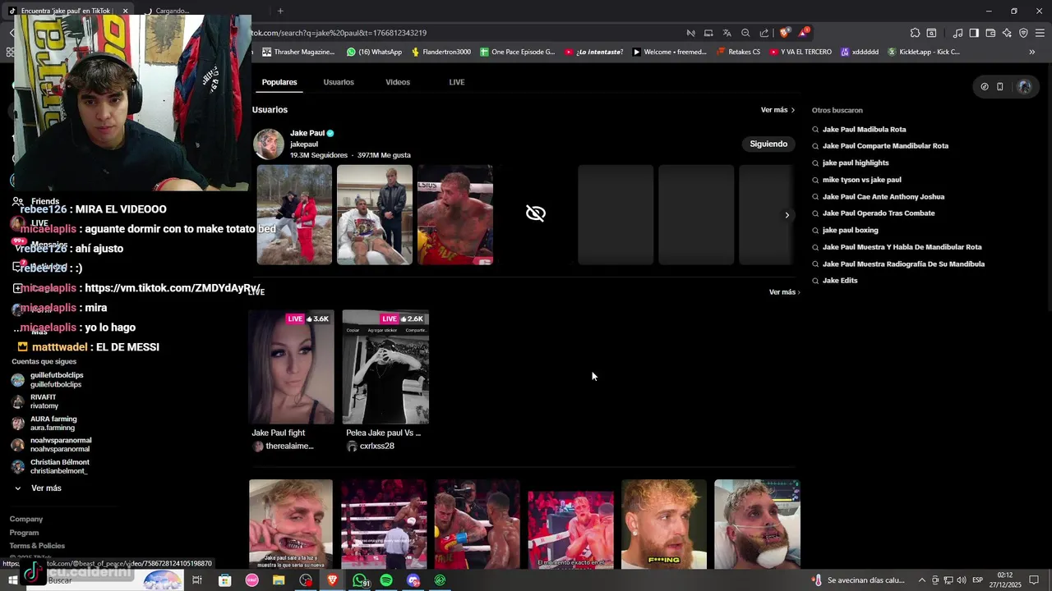
Task: Click the phone app icon top right
Action: click(x=1000, y=86)
